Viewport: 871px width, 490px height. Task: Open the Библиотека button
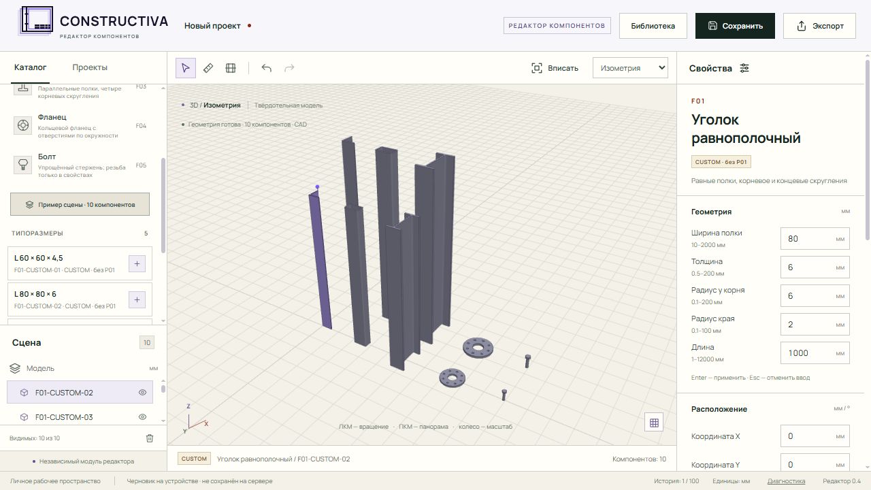click(x=653, y=26)
